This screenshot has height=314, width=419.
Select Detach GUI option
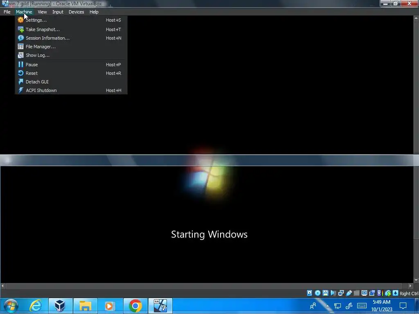[x=71, y=81]
